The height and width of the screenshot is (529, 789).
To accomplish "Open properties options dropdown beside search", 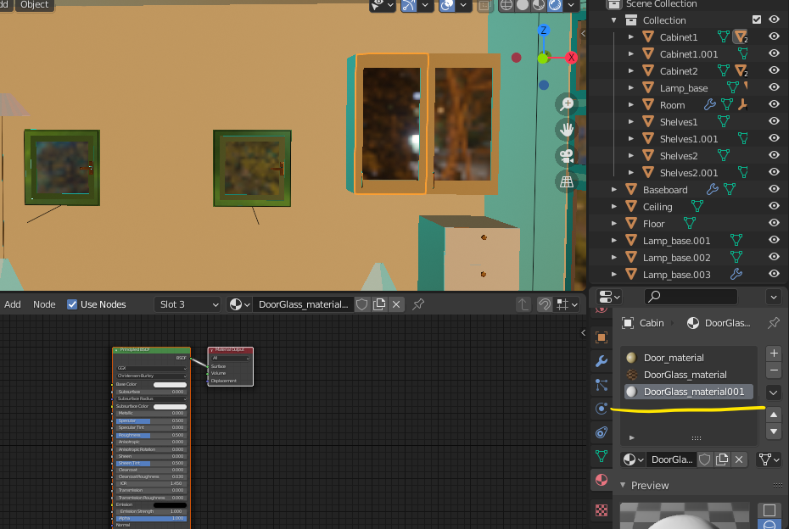I will (774, 297).
